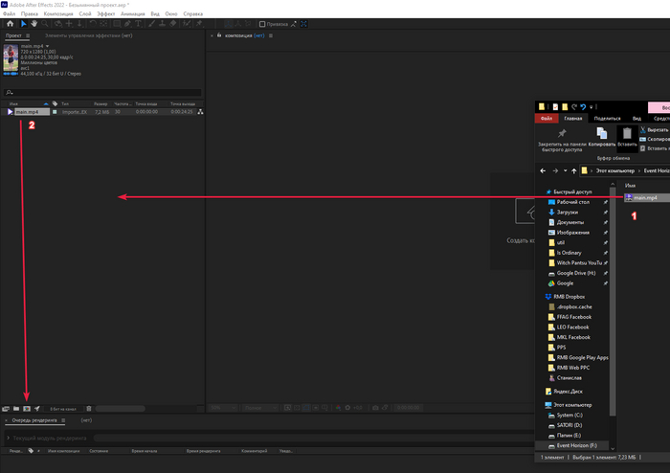Viewport: 670px width, 473px height.
Task: Close the Render Queue (Очередь рендеринга) panel tab
Action: [x=7, y=420]
